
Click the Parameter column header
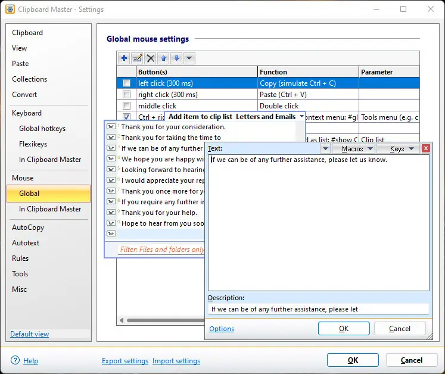point(389,72)
